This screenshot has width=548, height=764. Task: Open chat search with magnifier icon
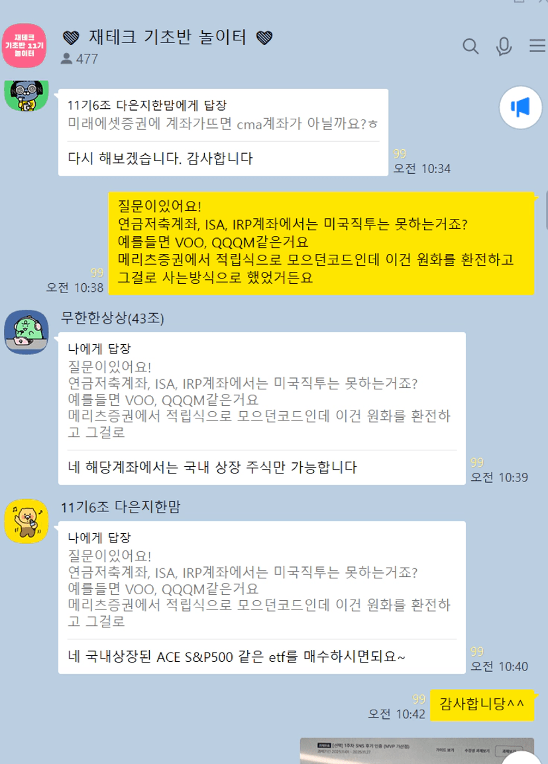470,46
